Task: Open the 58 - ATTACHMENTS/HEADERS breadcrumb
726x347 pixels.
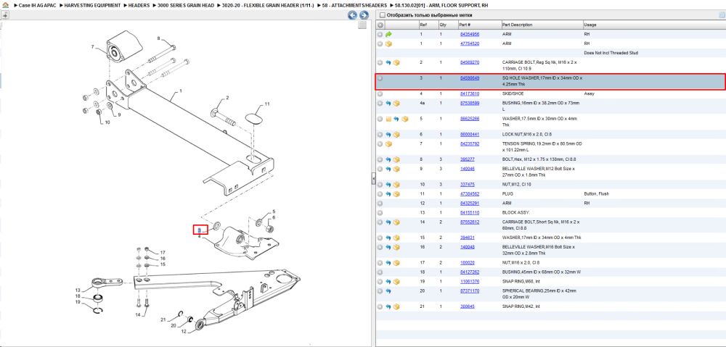Action: [x=355, y=6]
